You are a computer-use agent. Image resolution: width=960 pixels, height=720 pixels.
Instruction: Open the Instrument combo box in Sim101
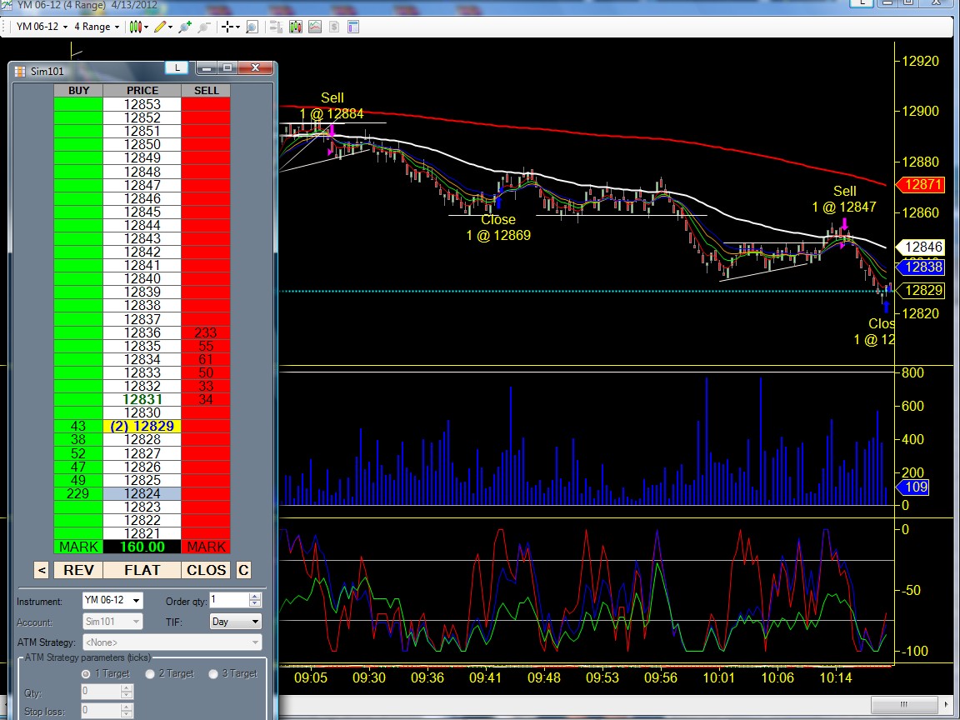pos(112,601)
